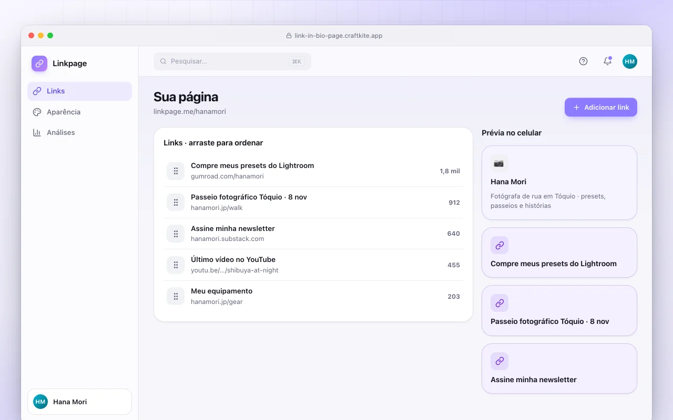Click drag handle for Último vídeo no YouTube
This screenshot has width=673, height=420.
[176, 265]
